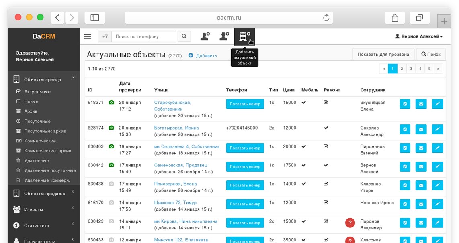Open Шишкова 72, Тимур link
This screenshot has width=459, height=243.
[x=175, y=202]
